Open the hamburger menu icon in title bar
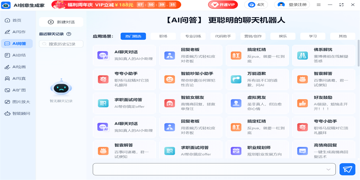 [x=319, y=5]
